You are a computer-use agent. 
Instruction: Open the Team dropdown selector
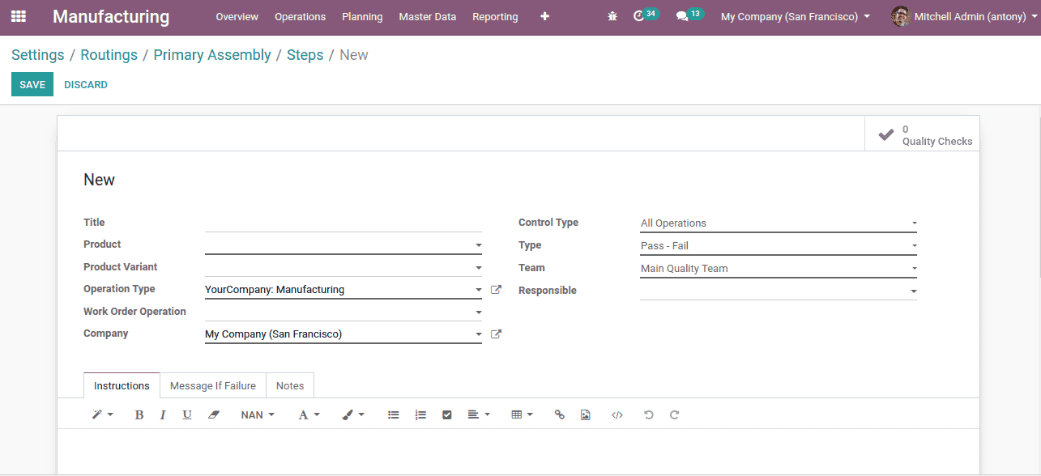click(x=778, y=269)
